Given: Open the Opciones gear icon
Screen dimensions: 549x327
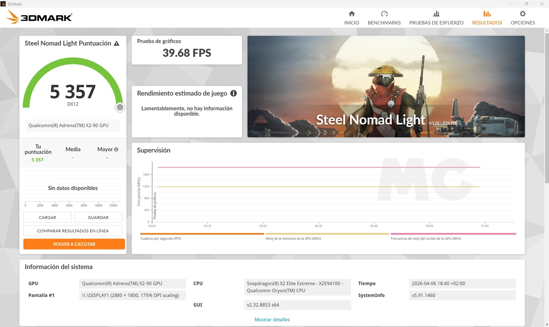Looking at the screenshot, I should tap(523, 13).
